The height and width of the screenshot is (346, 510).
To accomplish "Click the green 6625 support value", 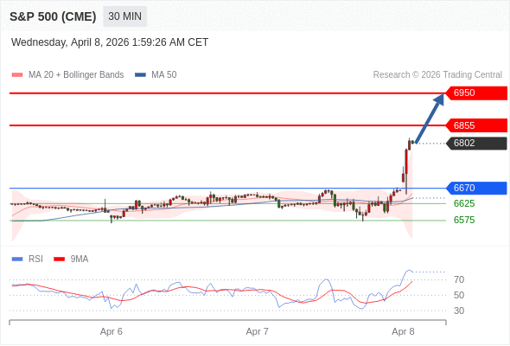I will pyautogui.click(x=464, y=204).
